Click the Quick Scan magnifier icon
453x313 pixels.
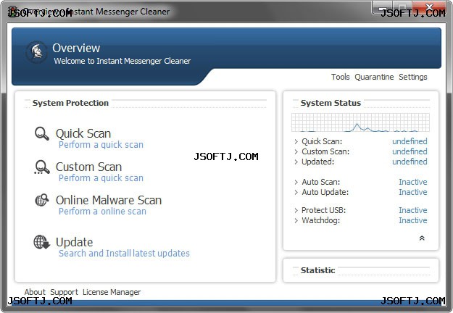point(42,134)
